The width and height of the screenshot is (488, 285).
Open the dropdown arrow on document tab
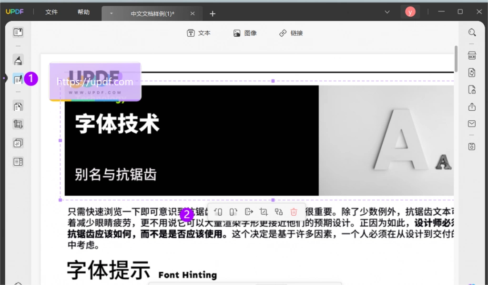click(x=111, y=14)
